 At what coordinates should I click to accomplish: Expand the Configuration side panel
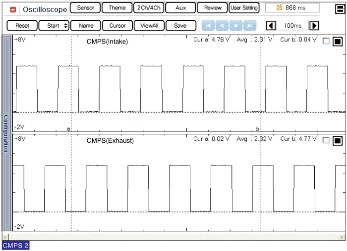tap(6, 133)
